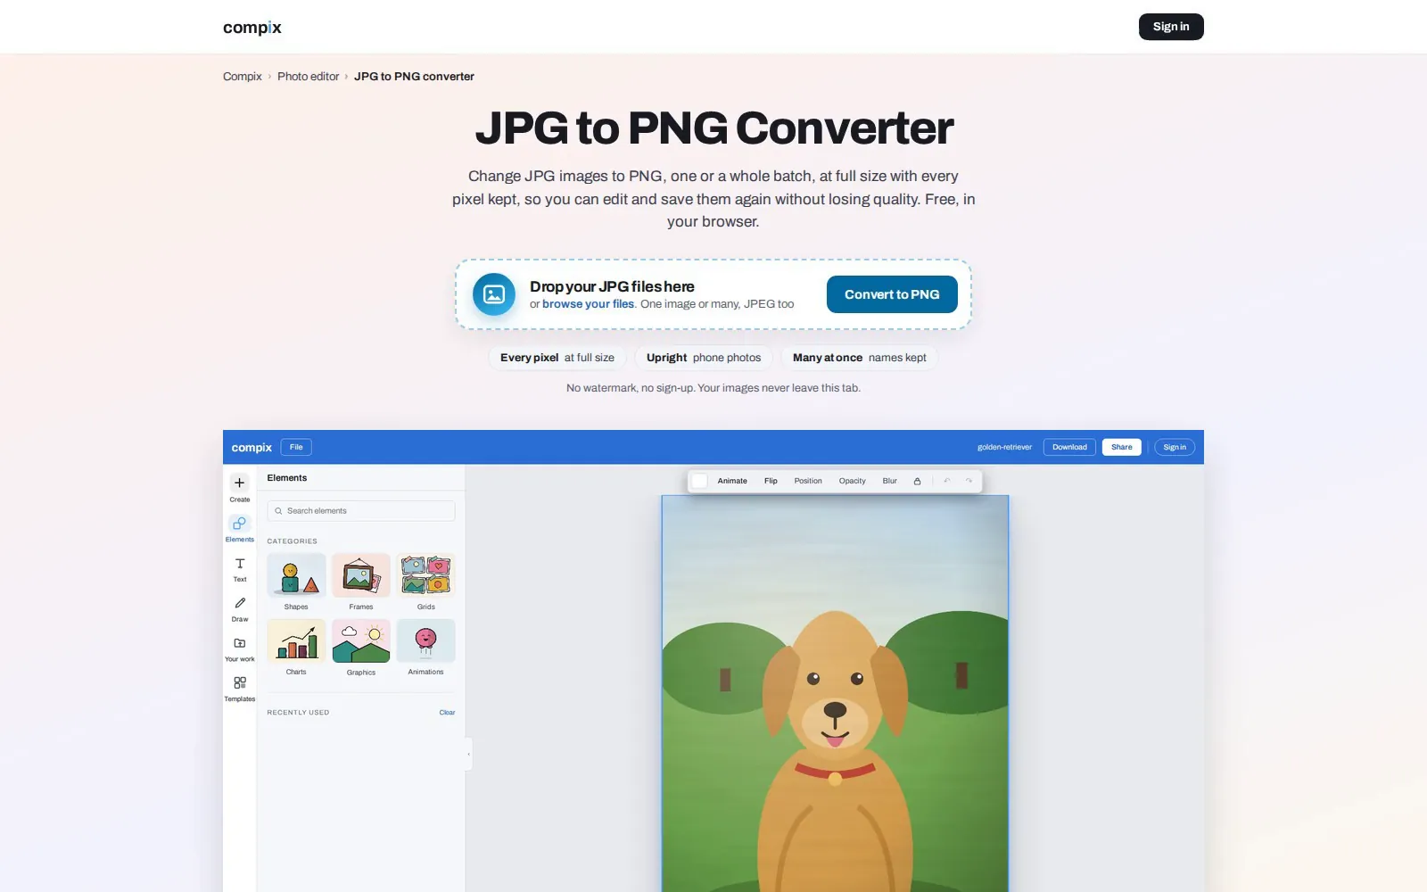Click Animate in the floating toolbar
The image size is (1427, 892).
pyautogui.click(x=732, y=481)
